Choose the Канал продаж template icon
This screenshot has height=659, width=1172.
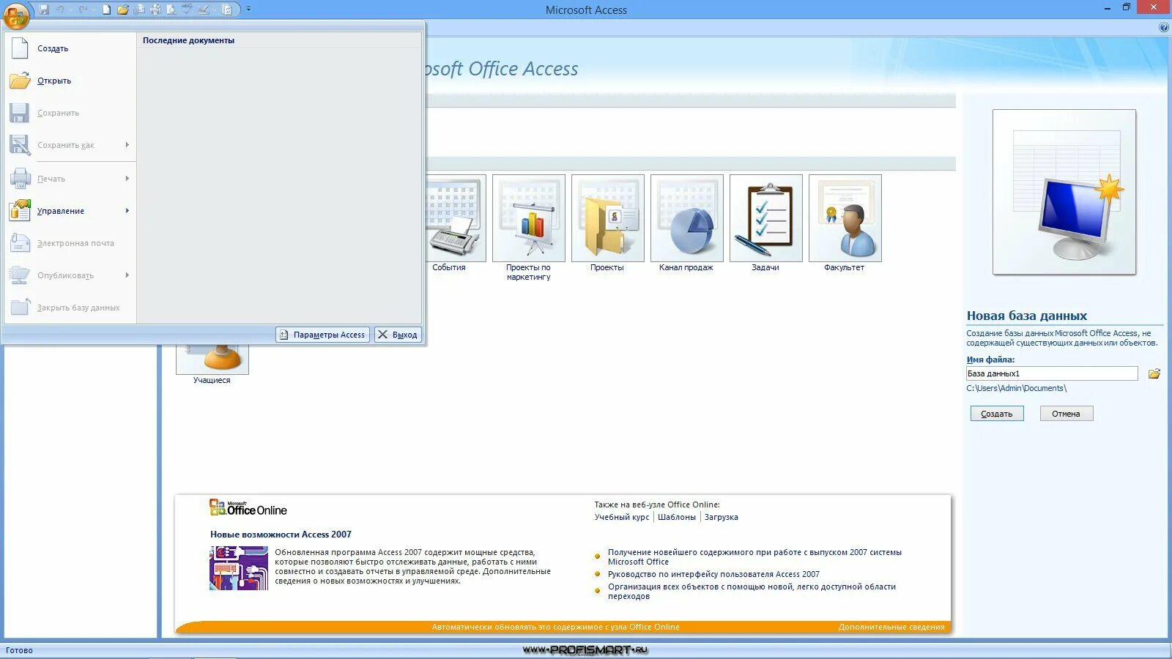pos(687,218)
